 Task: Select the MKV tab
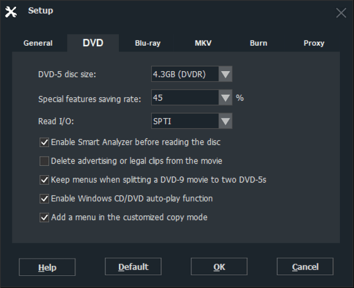click(x=203, y=43)
